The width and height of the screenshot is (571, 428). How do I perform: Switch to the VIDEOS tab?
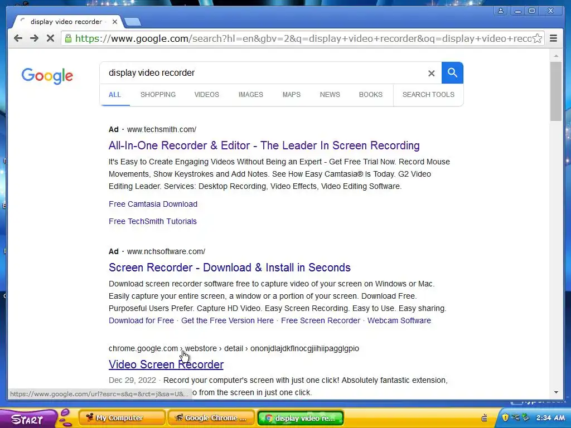tap(206, 95)
